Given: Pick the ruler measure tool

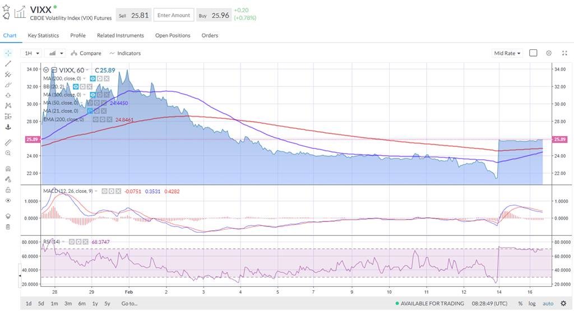Looking at the screenshot, I should pos(8,142).
